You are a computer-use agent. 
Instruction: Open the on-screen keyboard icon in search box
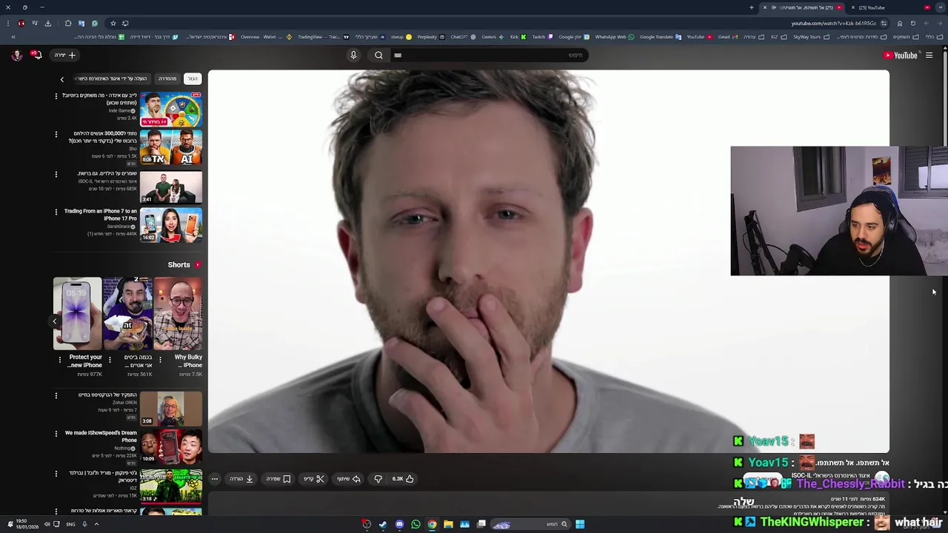click(398, 55)
